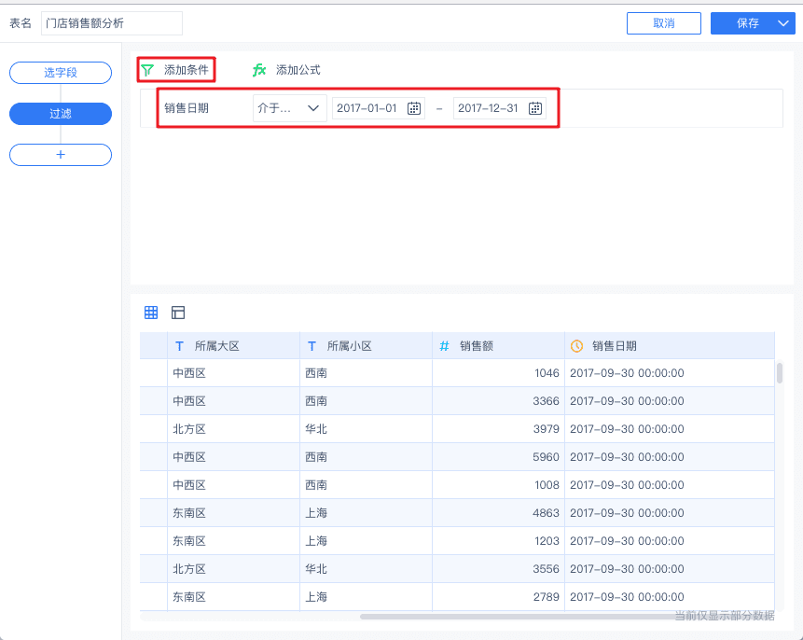Click the fx formula icon

[x=259, y=70]
